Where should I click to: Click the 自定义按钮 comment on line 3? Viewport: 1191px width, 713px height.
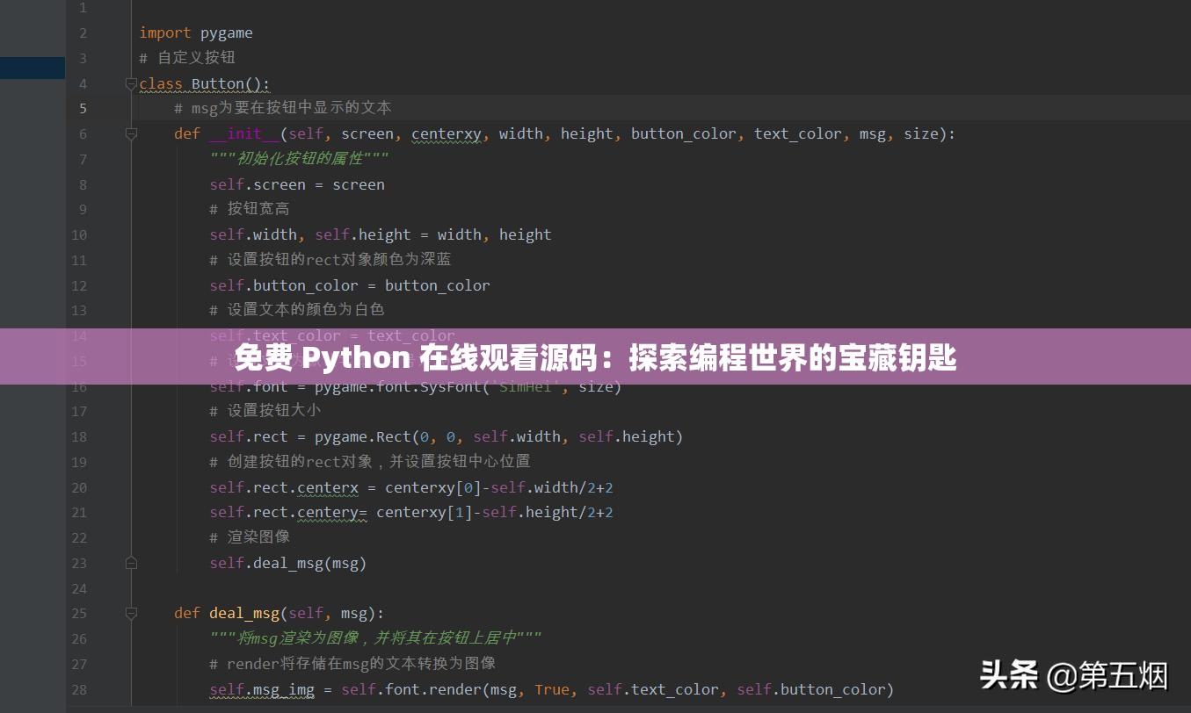point(187,57)
